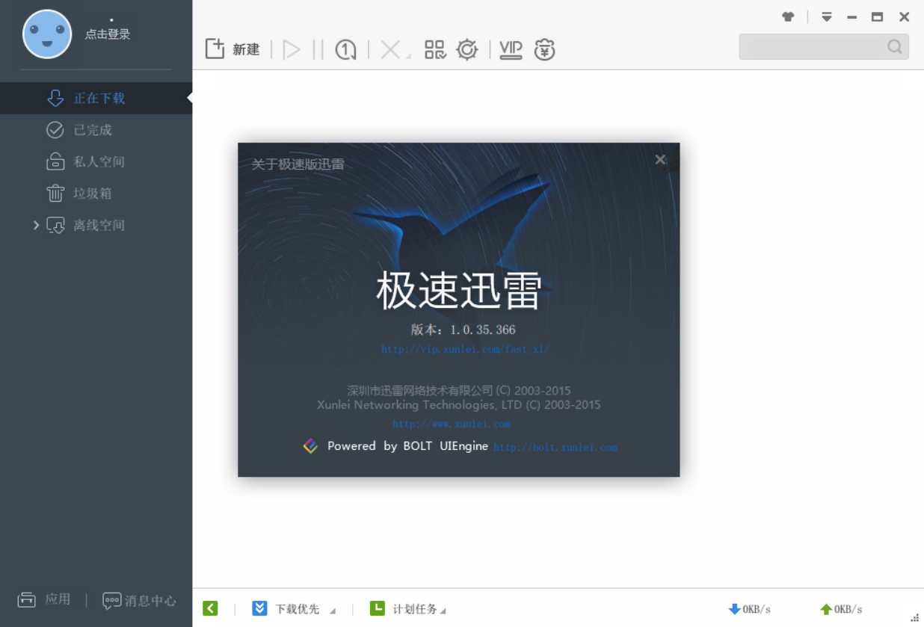This screenshot has height=627, width=924.
Task: Open the 计划任务 dropdown arrow
Action: click(443, 611)
